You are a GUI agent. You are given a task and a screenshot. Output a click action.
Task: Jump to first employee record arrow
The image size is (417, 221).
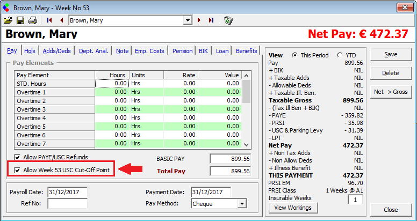[x=49, y=20]
